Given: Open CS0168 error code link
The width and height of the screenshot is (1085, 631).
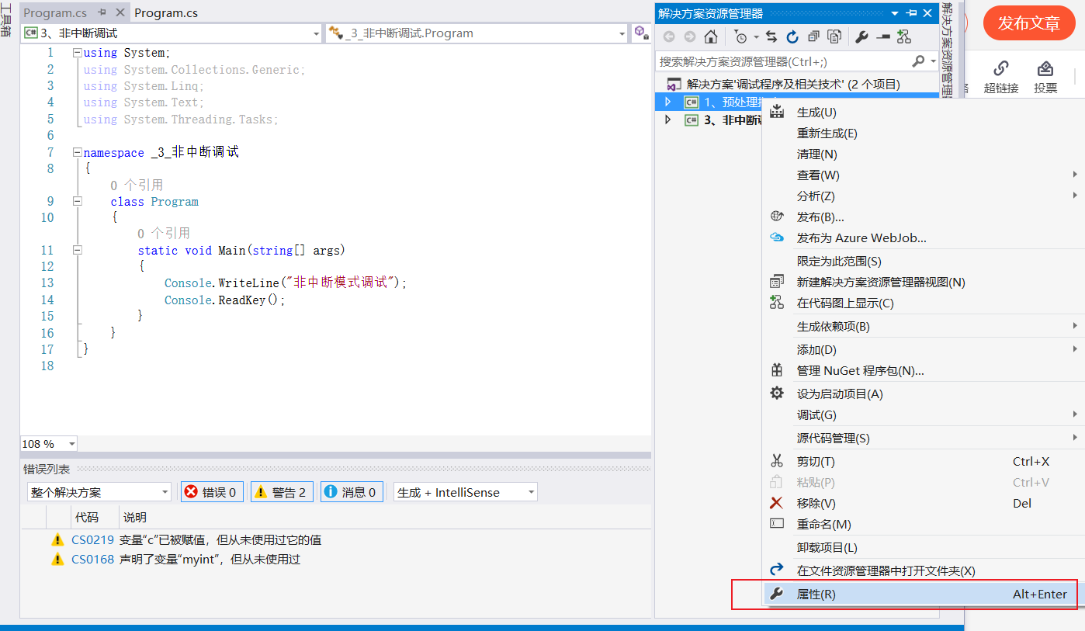Looking at the screenshot, I should (93, 559).
